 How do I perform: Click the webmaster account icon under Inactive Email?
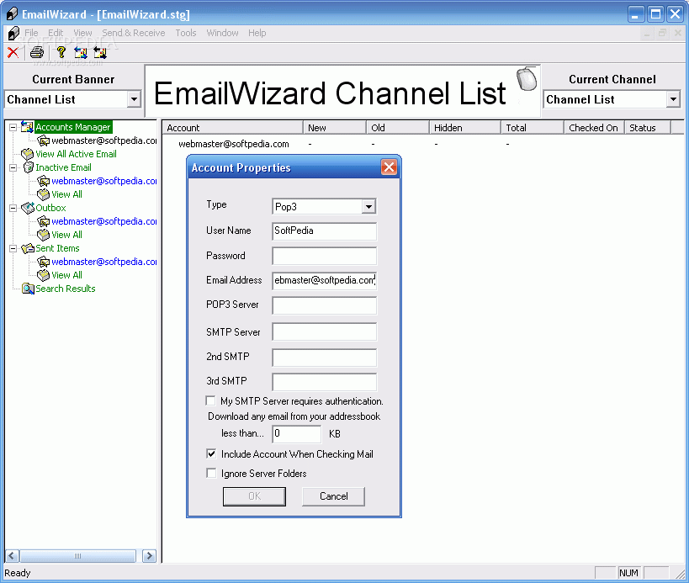click(44, 181)
